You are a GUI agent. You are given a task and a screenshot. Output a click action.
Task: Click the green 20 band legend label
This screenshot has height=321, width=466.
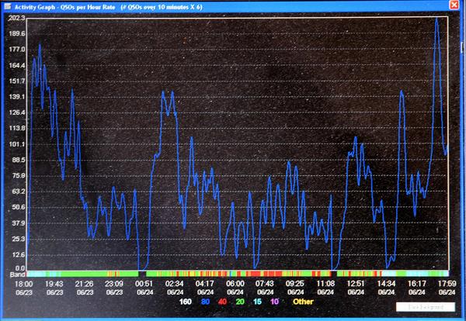tap(240, 302)
